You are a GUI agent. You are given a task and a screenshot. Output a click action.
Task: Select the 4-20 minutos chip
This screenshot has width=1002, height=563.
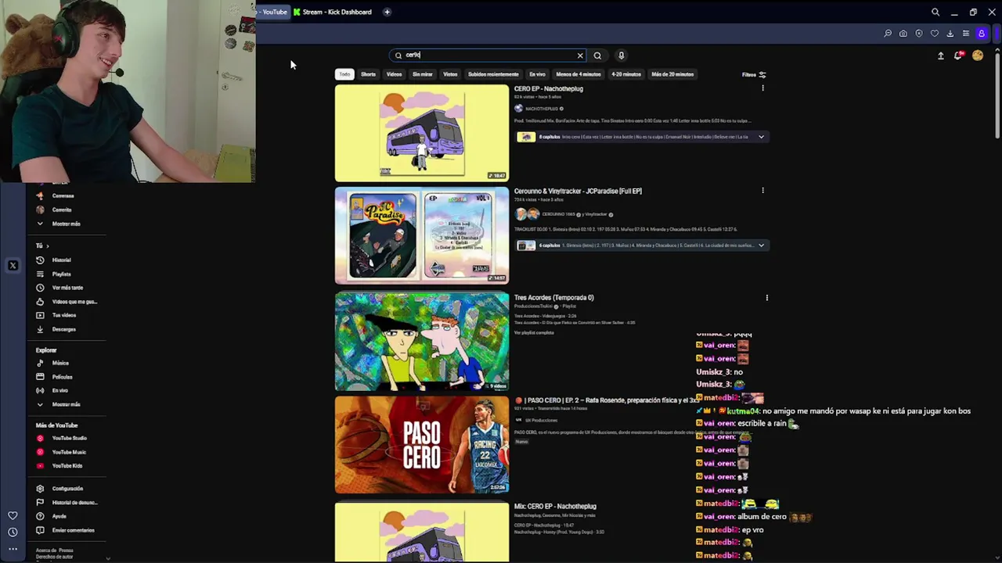[x=626, y=74]
